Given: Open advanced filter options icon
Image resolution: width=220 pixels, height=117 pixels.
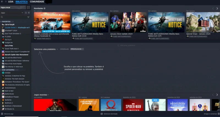Looking at the screenshot, I should click(28, 17).
